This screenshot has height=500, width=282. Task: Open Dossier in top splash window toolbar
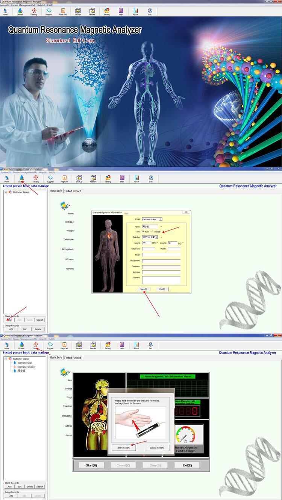[20, 11]
